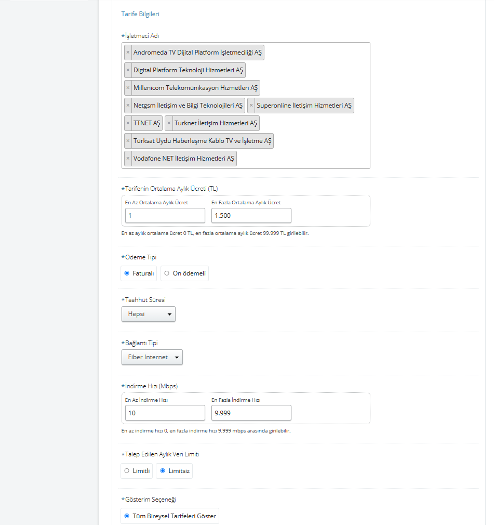Click the Vodafone NET İletişim Hizmetleri label
Image resolution: width=494 pixels, height=525 pixels.
click(184, 159)
